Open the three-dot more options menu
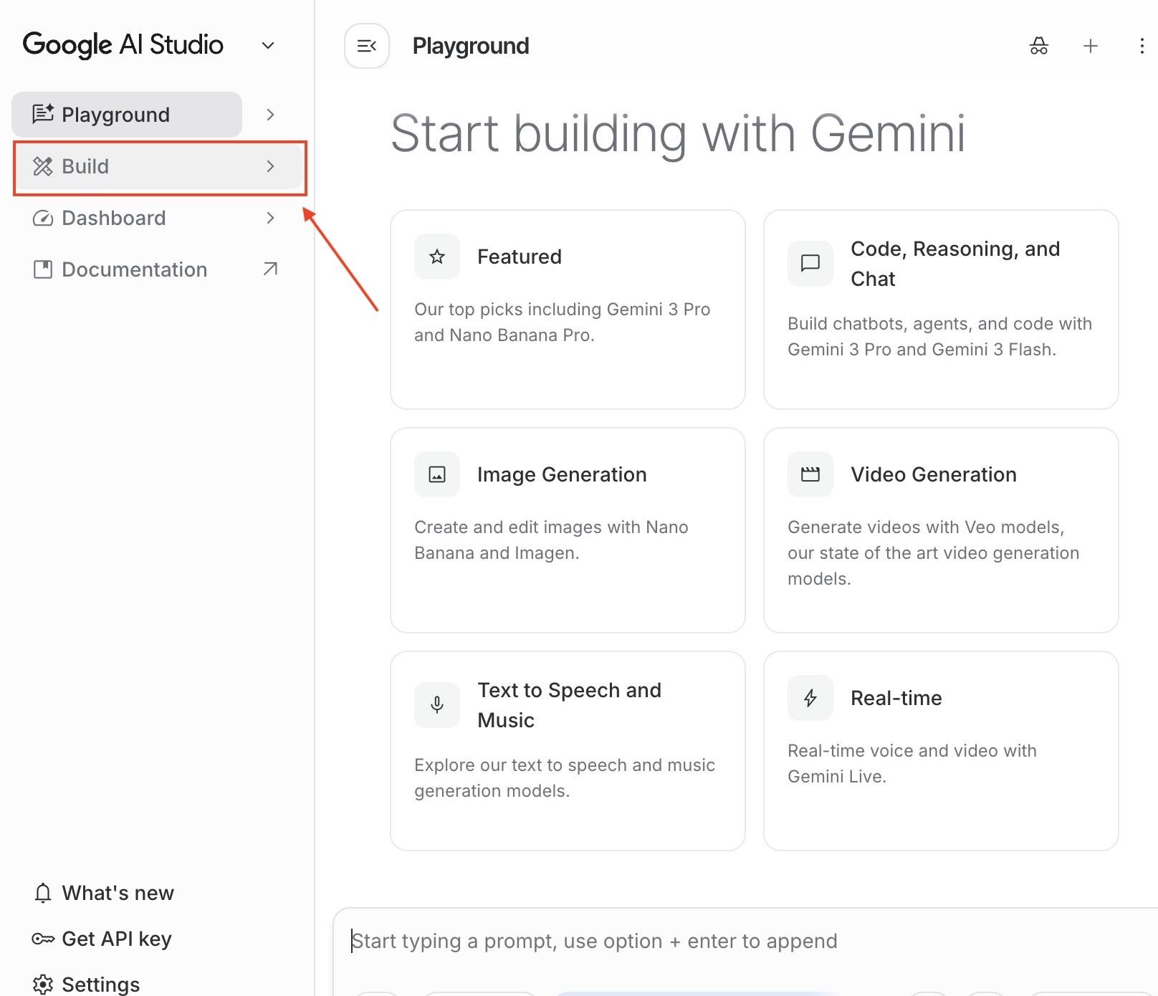1158x996 pixels. click(1141, 46)
